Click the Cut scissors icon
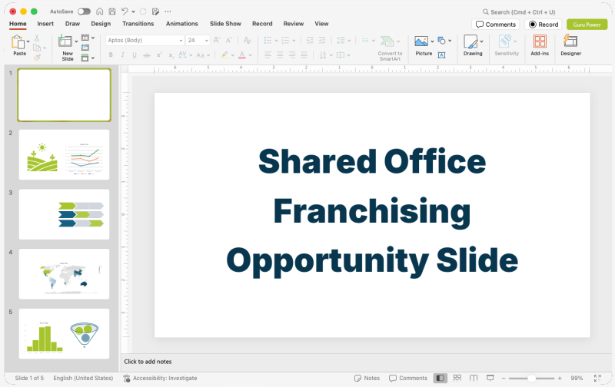Screen dimensions: 615x387 click(x=37, y=38)
